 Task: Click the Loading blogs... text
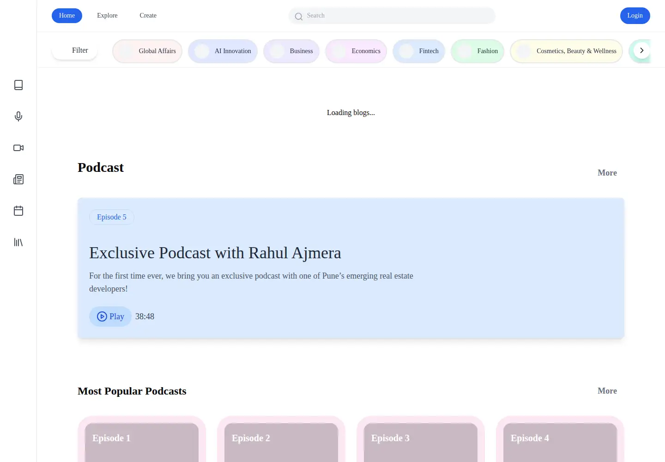tap(351, 113)
